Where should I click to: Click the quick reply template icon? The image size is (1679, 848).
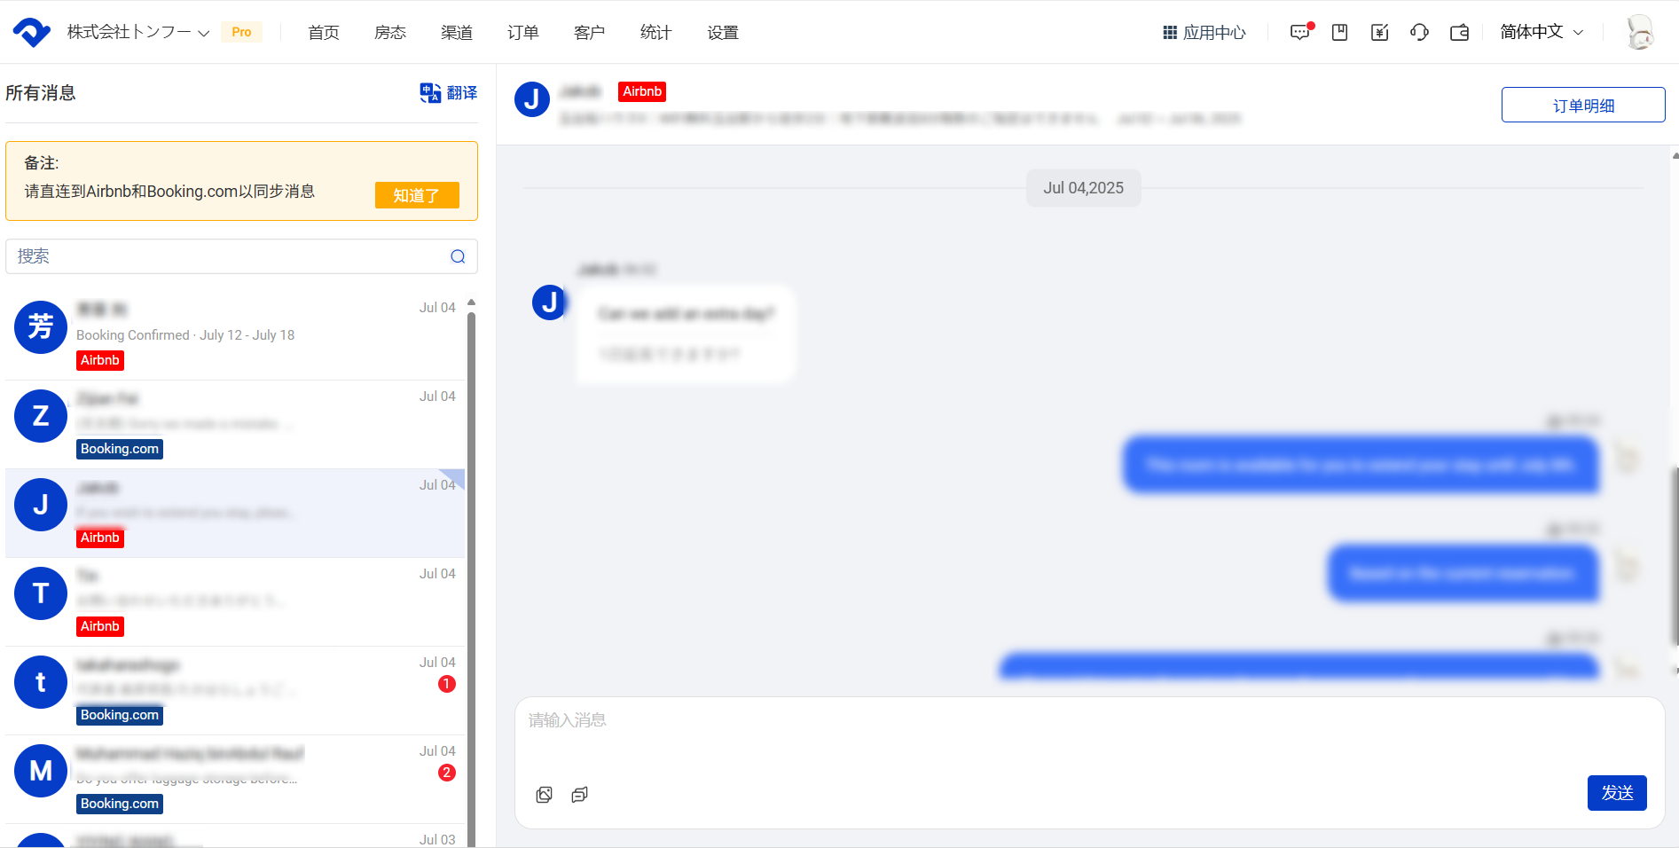click(x=580, y=795)
